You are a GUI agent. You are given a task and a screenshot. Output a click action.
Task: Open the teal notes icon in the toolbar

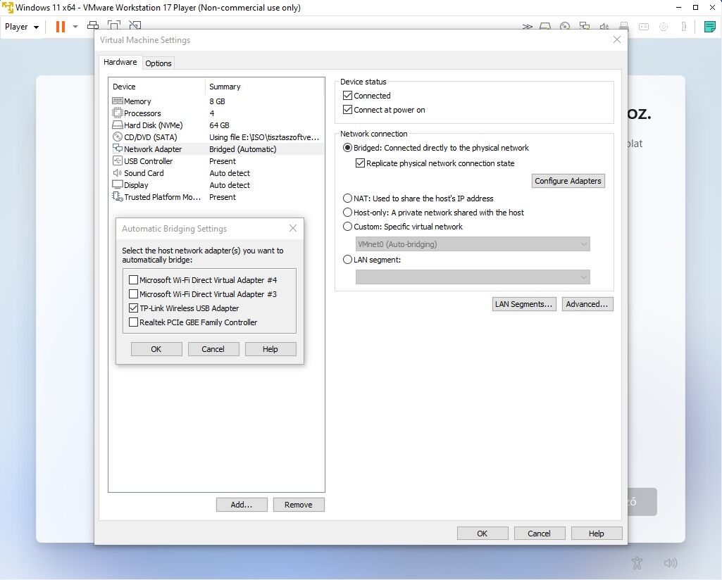pos(709,27)
